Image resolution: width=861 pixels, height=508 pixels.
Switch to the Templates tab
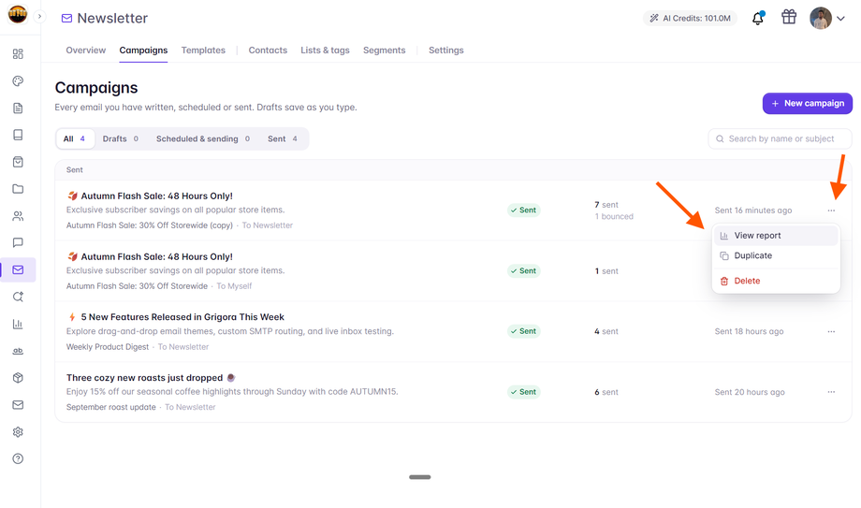click(x=203, y=50)
